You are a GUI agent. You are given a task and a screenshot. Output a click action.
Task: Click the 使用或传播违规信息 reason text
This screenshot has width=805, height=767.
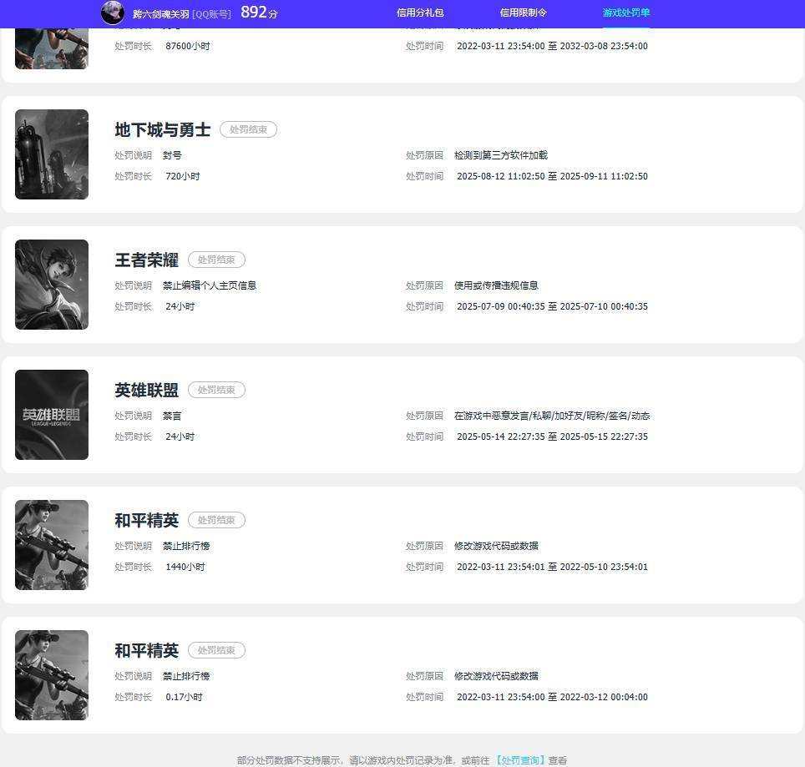pyautogui.click(x=497, y=285)
